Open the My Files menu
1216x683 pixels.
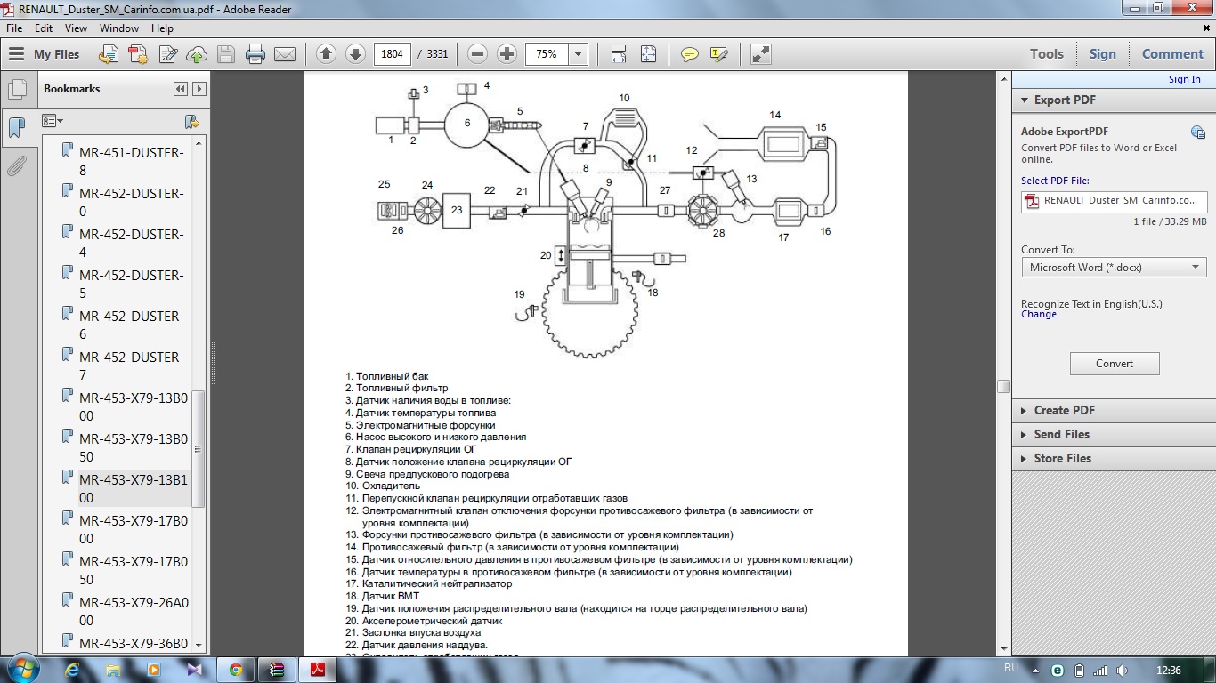(45, 54)
